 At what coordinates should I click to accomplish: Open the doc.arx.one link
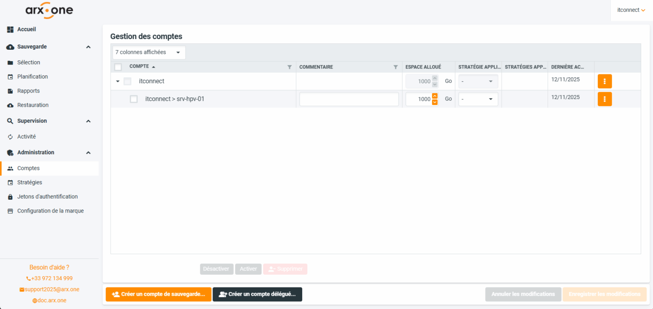[x=49, y=300]
